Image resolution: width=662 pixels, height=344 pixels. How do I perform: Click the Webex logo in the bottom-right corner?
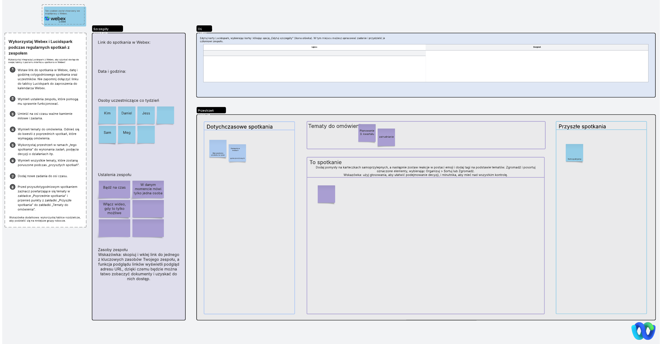(643, 330)
